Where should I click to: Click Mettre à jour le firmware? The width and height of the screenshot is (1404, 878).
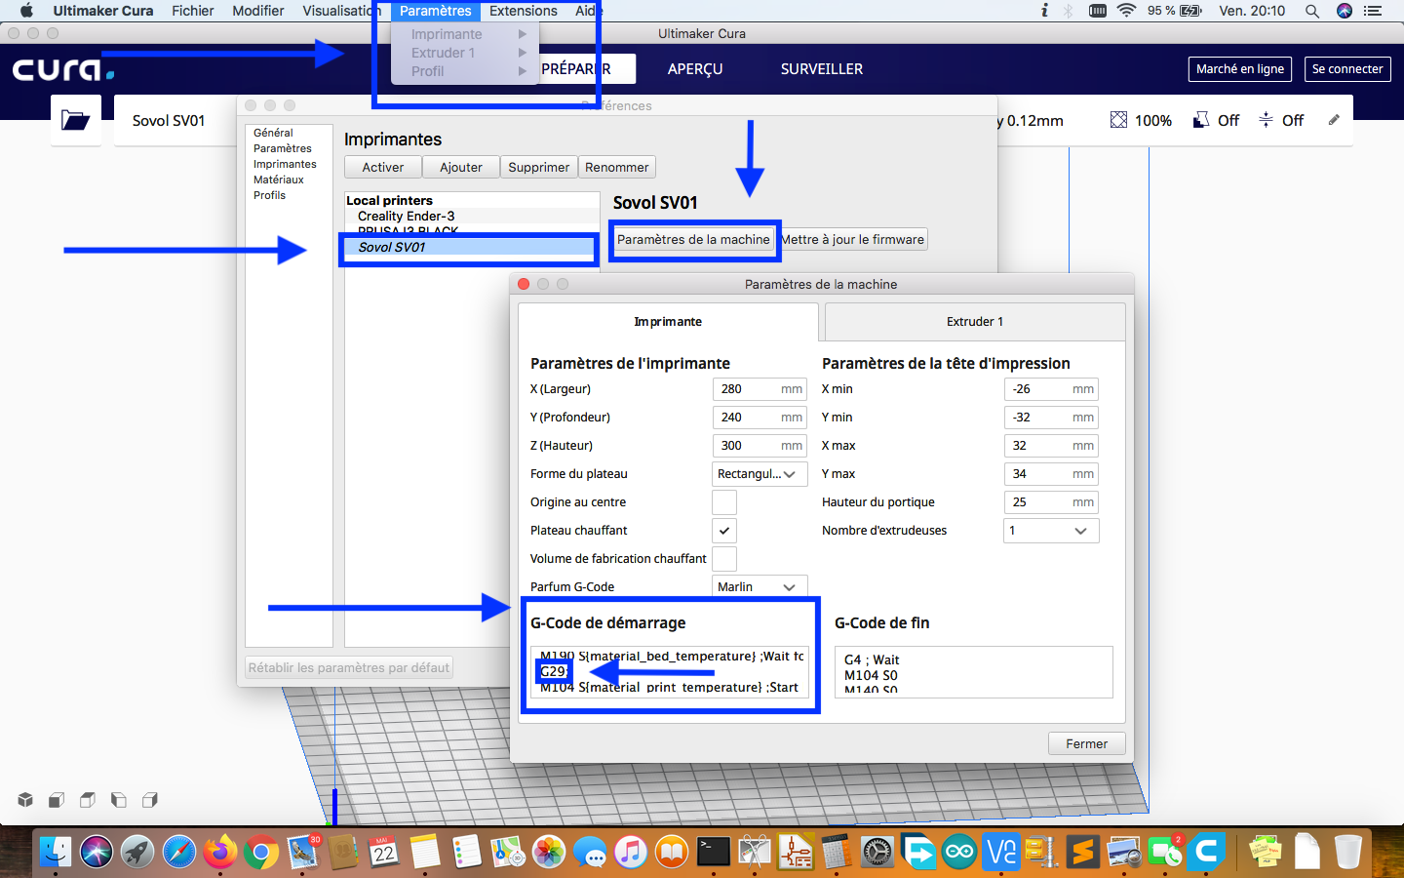click(x=853, y=240)
